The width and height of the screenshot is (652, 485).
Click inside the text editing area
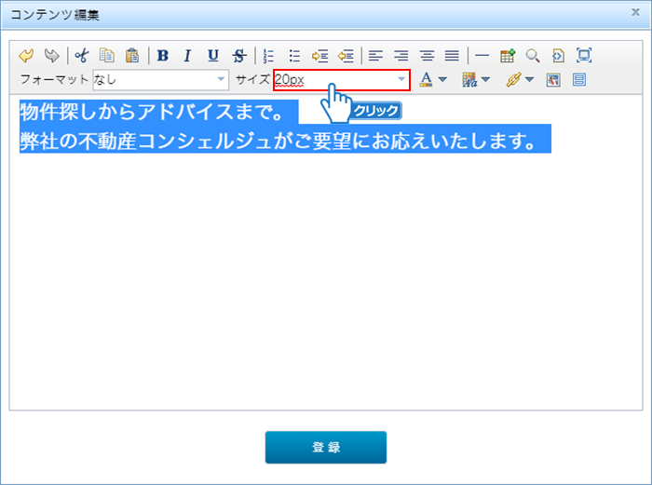[x=326, y=279]
